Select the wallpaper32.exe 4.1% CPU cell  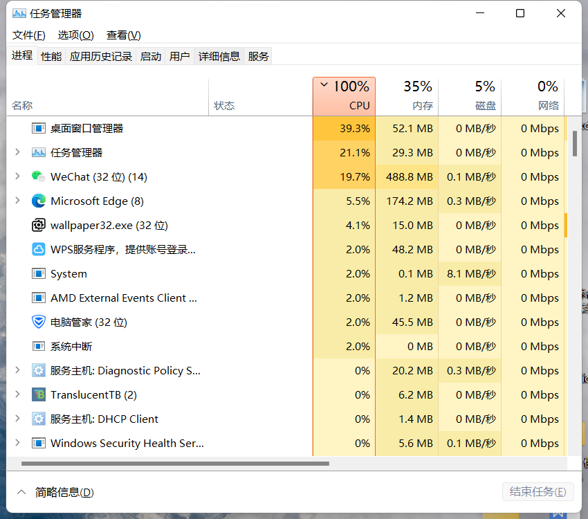click(344, 226)
